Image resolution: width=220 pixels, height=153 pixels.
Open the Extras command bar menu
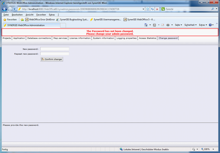[203, 25]
